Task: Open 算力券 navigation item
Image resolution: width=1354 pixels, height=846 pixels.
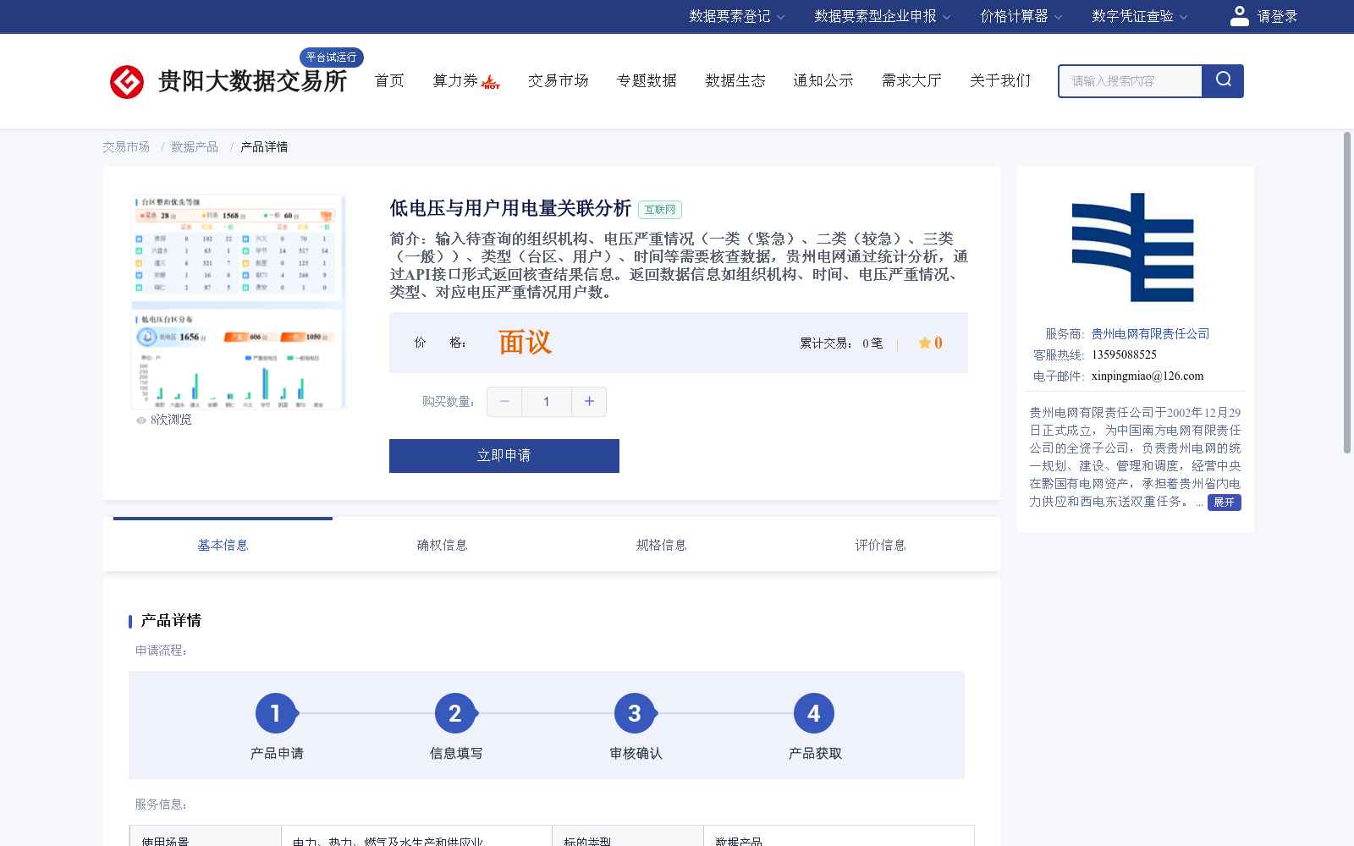Action: point(455,80)
